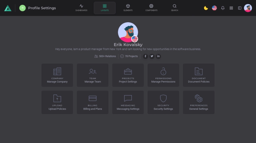Open the user avatar menu in header
Image resolution: width=256 pixels, height=143 pixels.
pos(248,8)
